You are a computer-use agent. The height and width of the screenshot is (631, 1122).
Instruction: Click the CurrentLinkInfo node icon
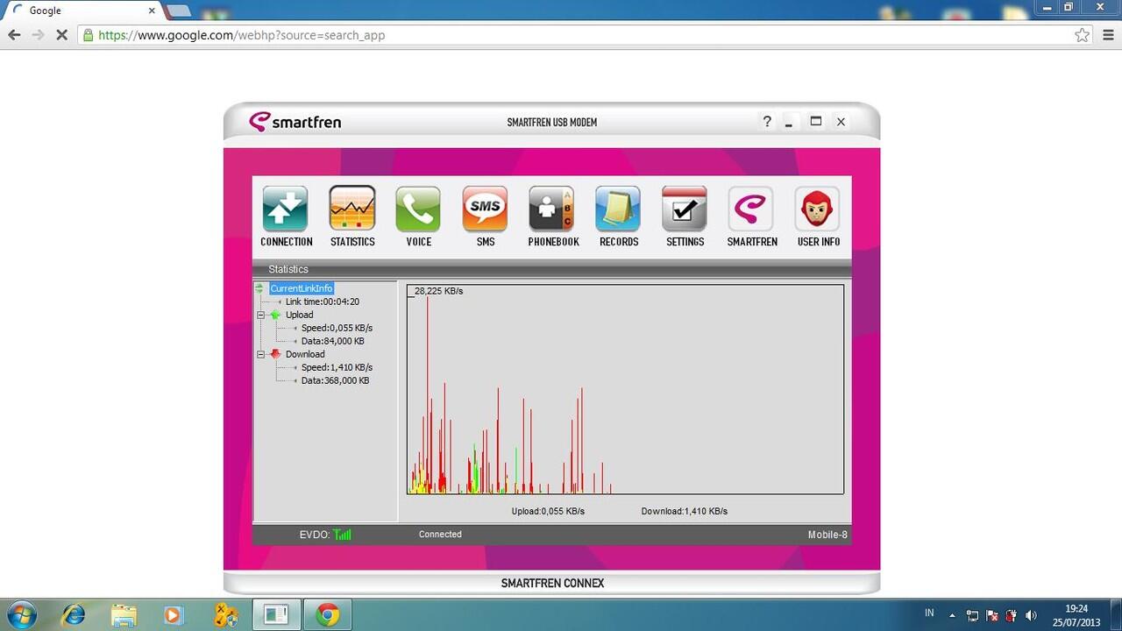(x=259, y=288)
